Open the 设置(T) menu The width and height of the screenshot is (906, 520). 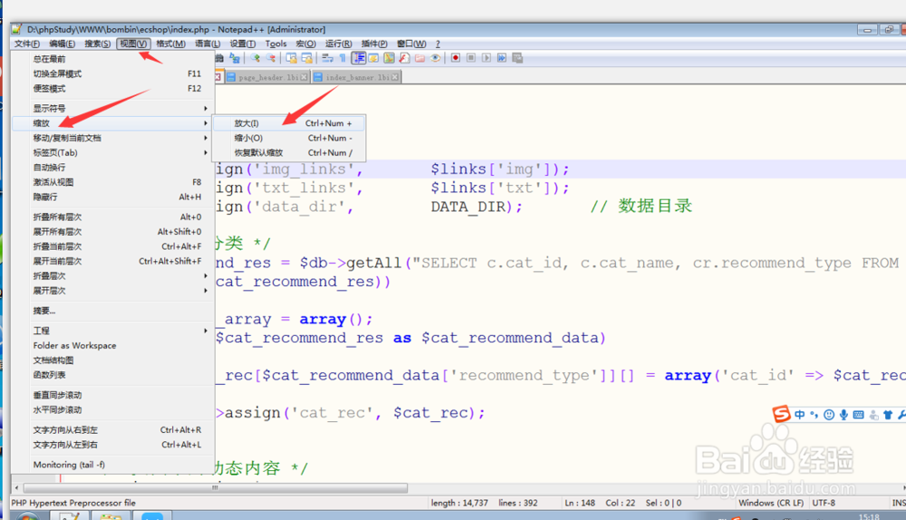(x=243, y=43)
